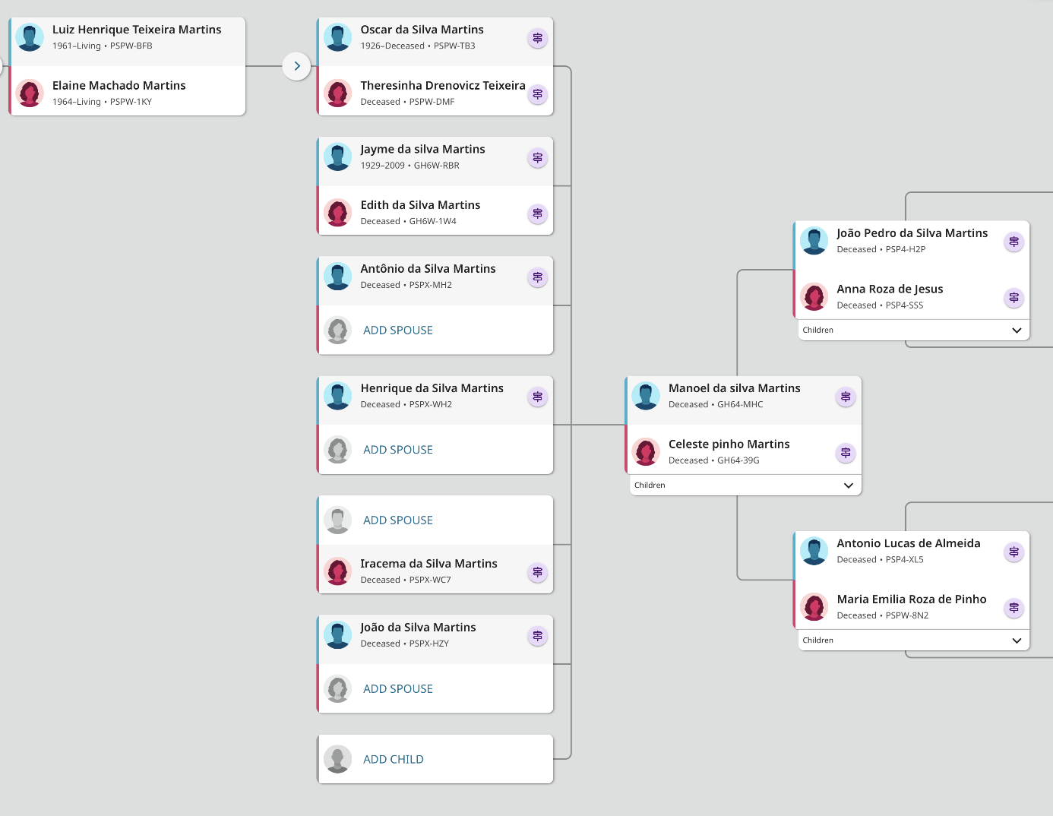The width and height of the screenshot is (1053, 816).
Task: Click tree icon beside João Pedro da Silva Martins
Action: pos(1013,242)
